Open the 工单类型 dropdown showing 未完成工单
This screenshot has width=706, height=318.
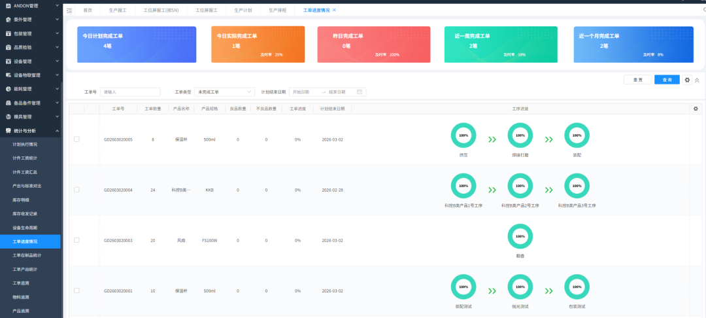pyautogui.click(x=224, y=92)
